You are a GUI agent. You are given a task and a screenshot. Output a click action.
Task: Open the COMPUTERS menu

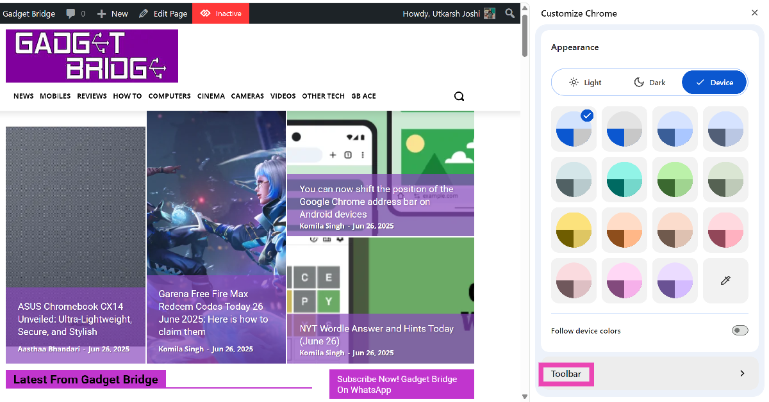point(169,96)
